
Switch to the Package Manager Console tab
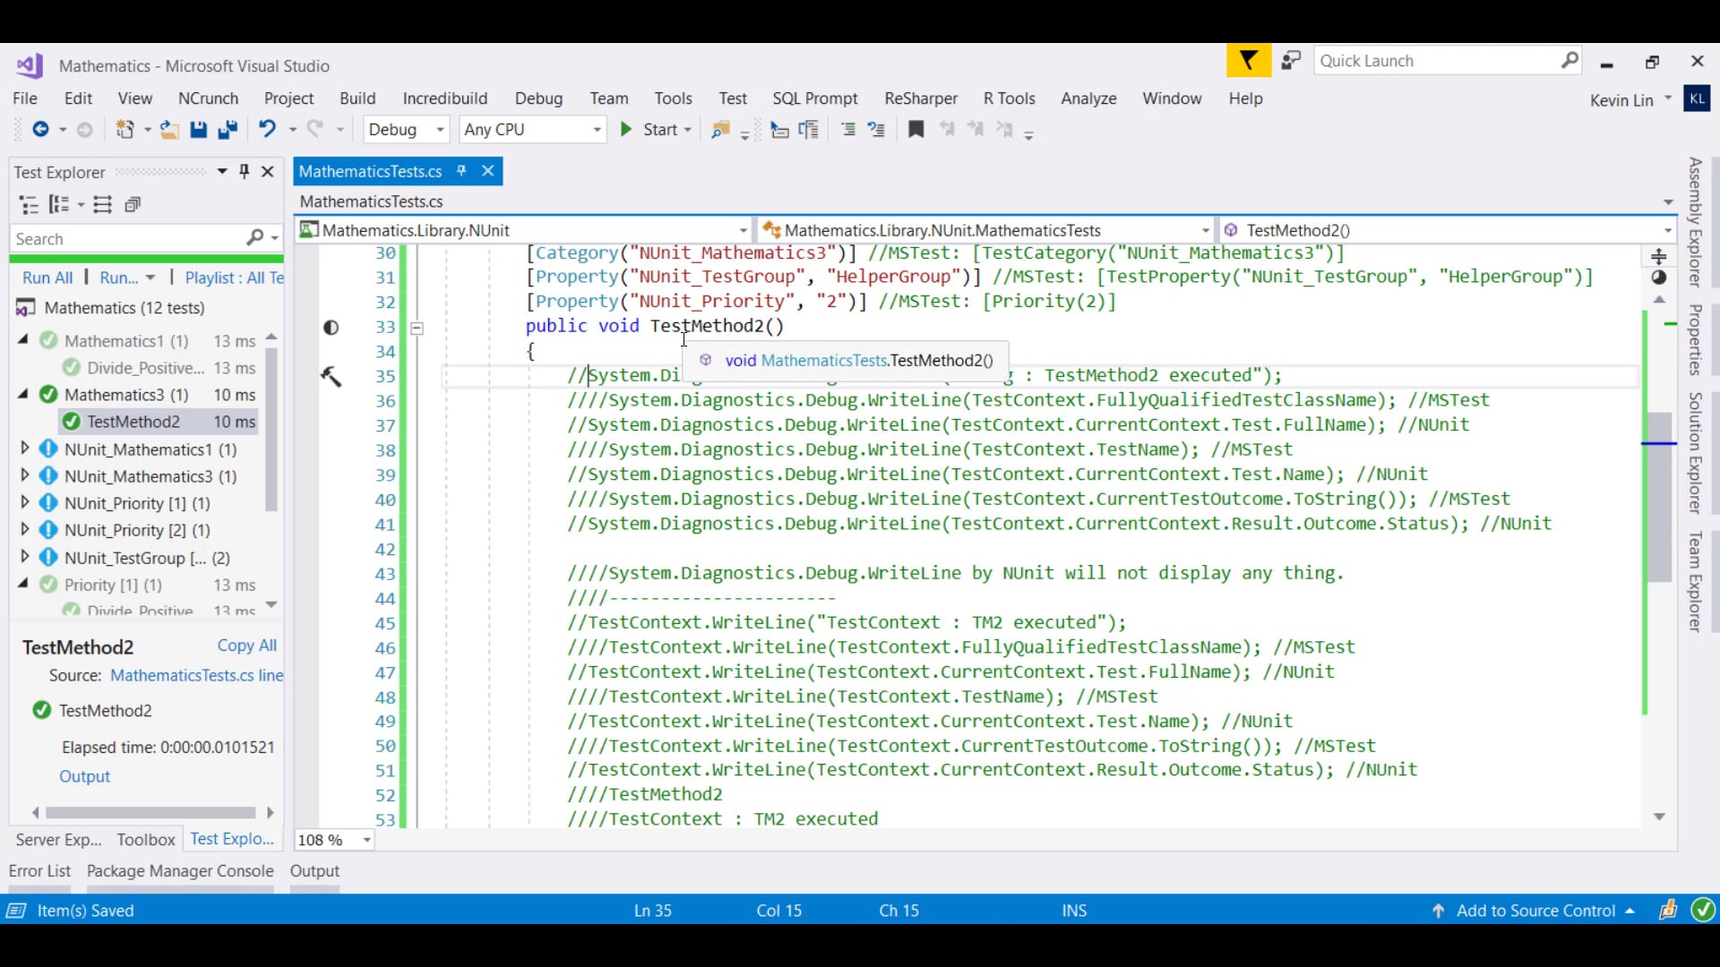[180, 870]
